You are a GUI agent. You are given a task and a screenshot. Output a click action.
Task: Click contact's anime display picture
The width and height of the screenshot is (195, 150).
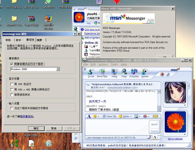point(175,92)
